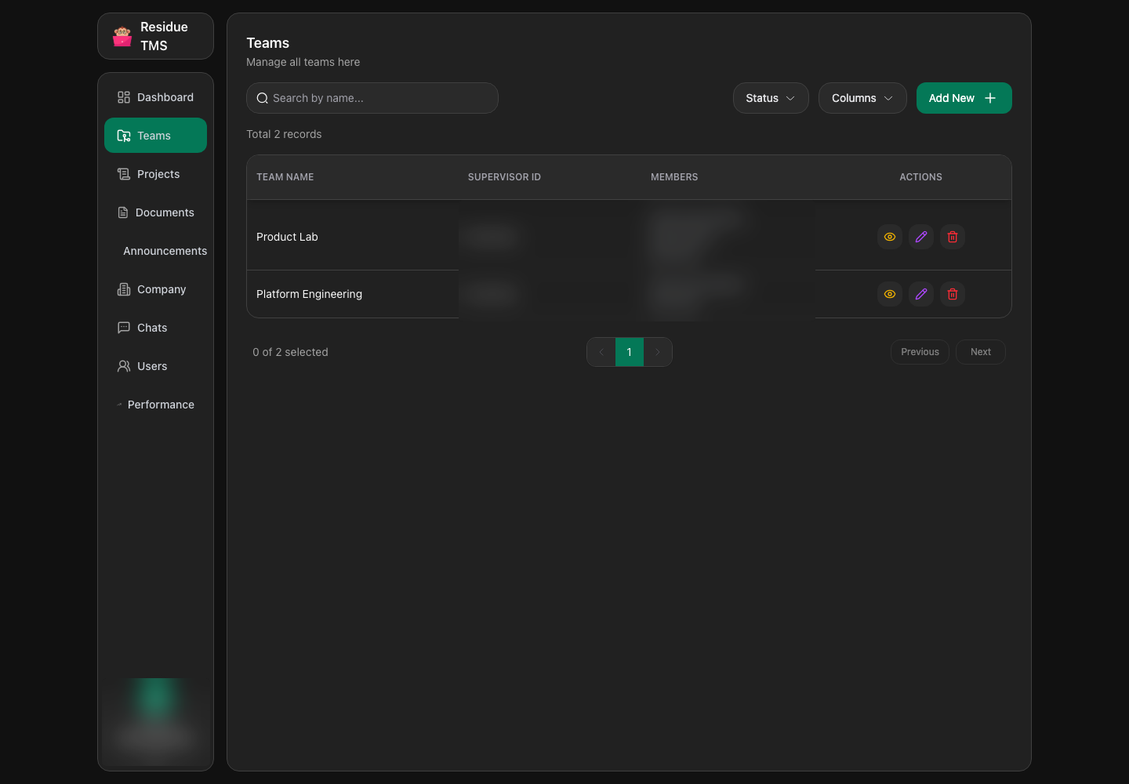Click the Team Name column header
Viewport: 1129px width, 784px height.
pos(285,177)
